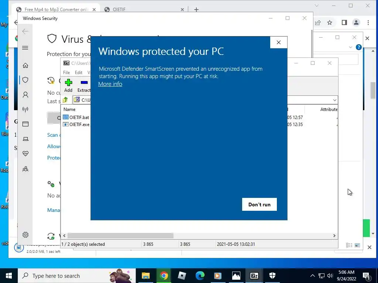Select OIETIF.exe in the file list

pyautogui.click(x=76, y=125)
